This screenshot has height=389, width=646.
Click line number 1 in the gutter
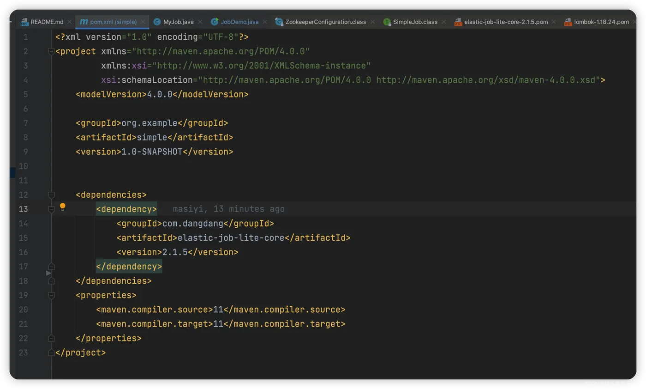26,37
